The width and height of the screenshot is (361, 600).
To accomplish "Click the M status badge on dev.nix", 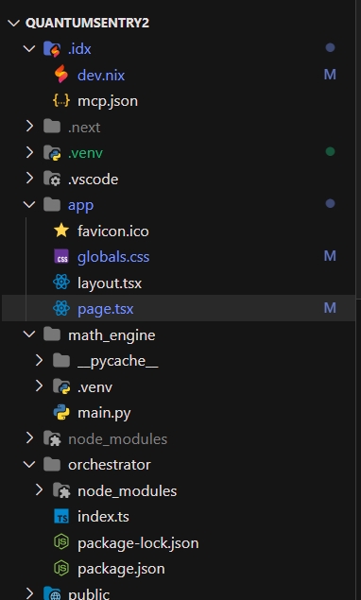I will coord(330,75).
